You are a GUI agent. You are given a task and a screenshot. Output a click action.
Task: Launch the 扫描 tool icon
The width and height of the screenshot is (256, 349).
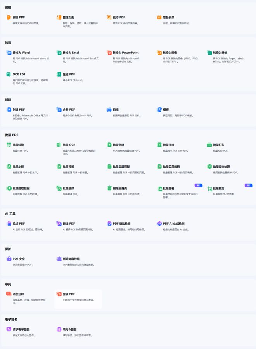(x=109, y=109)
